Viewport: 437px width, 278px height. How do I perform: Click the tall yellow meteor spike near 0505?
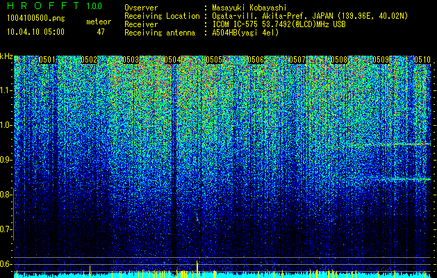[x=197, y=269]
